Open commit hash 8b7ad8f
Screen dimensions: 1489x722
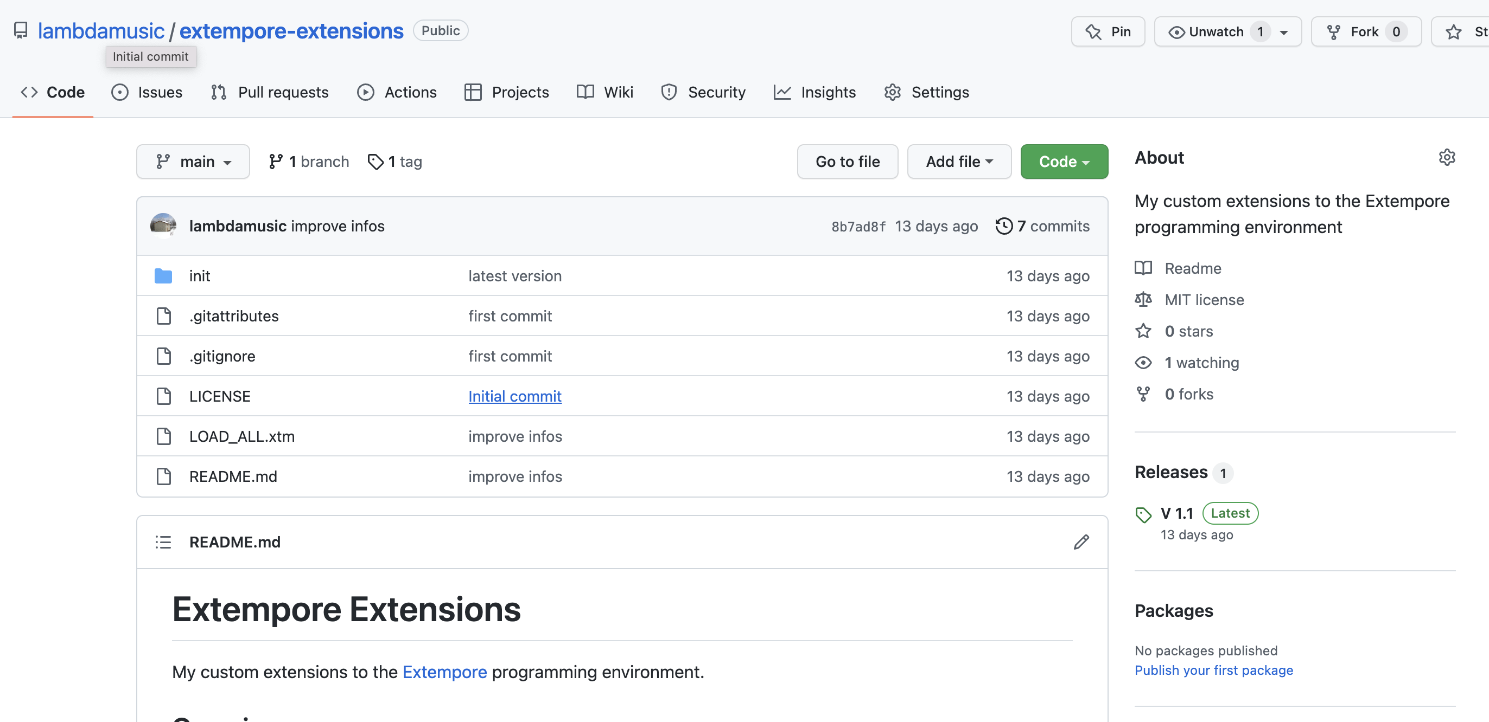858,227
